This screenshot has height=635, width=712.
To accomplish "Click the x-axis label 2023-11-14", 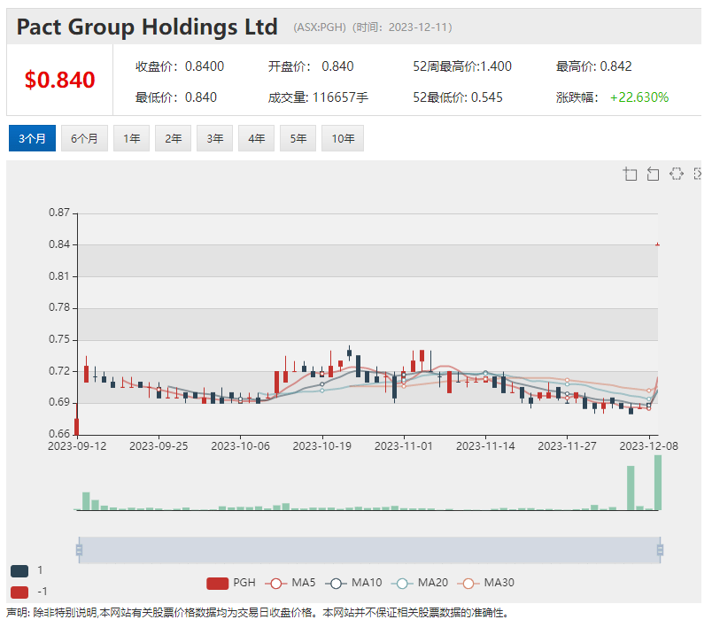I will click(x=485, y=446).
